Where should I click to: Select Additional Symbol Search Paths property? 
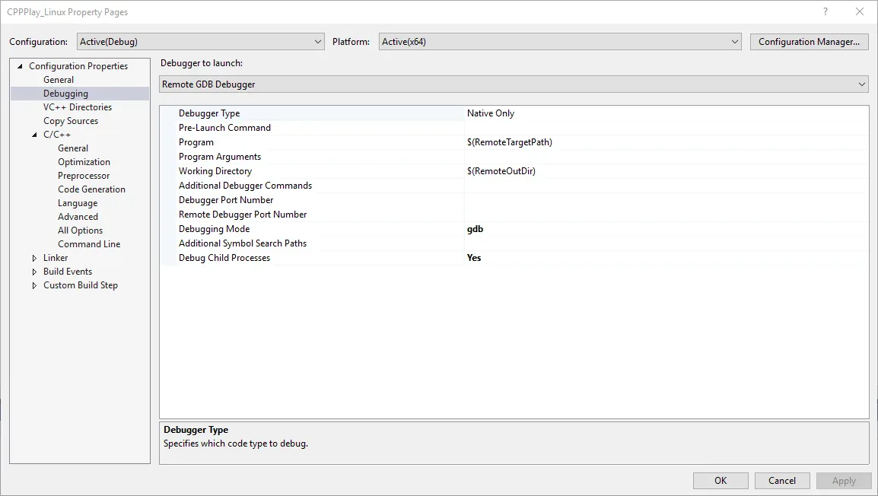(x=243, y=243)
